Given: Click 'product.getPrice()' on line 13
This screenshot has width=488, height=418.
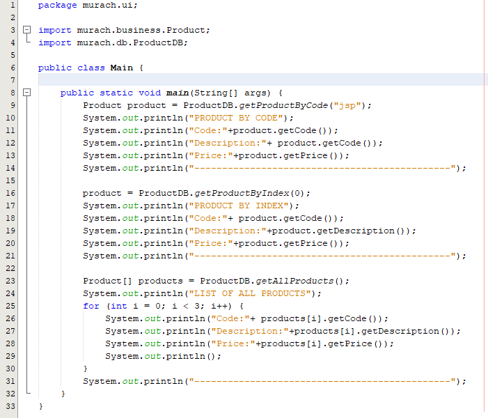Looking at the screenshot, I should (291, 156).
